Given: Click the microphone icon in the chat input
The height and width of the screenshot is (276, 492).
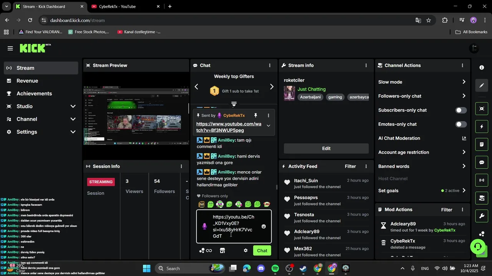Looking at the screenshot, I should (x=204, y=227).
